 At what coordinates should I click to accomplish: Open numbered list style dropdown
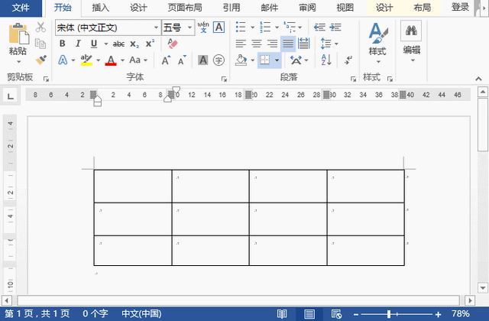click(277, 28)
